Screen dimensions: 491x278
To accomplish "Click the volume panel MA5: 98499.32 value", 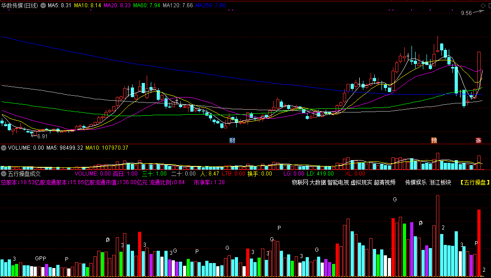I will point(65,148).
